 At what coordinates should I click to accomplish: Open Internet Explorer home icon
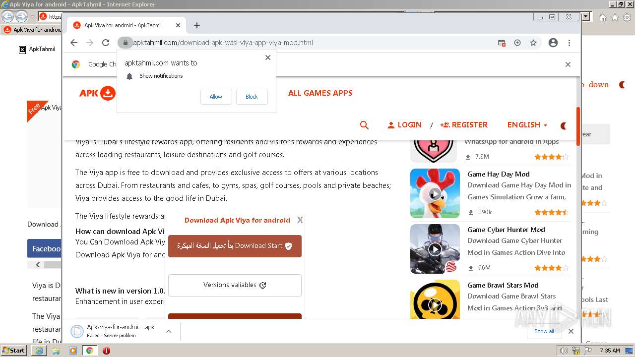pyautogui.click(x=602, y=17)
